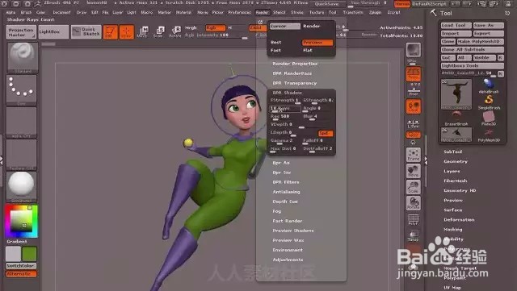Toggle L.Sym local symmetry icon
Viewport: 517px width, 291px height.
[414, 123]
